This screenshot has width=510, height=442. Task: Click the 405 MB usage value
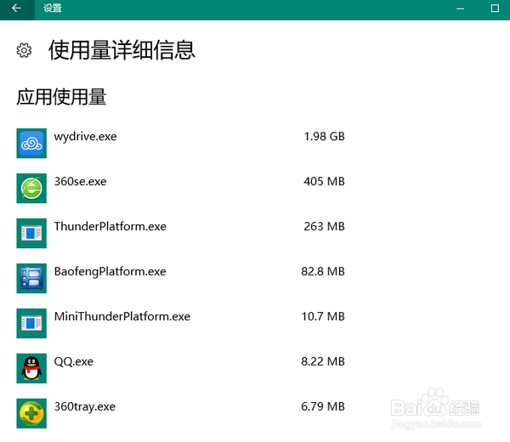pos(325,182)
